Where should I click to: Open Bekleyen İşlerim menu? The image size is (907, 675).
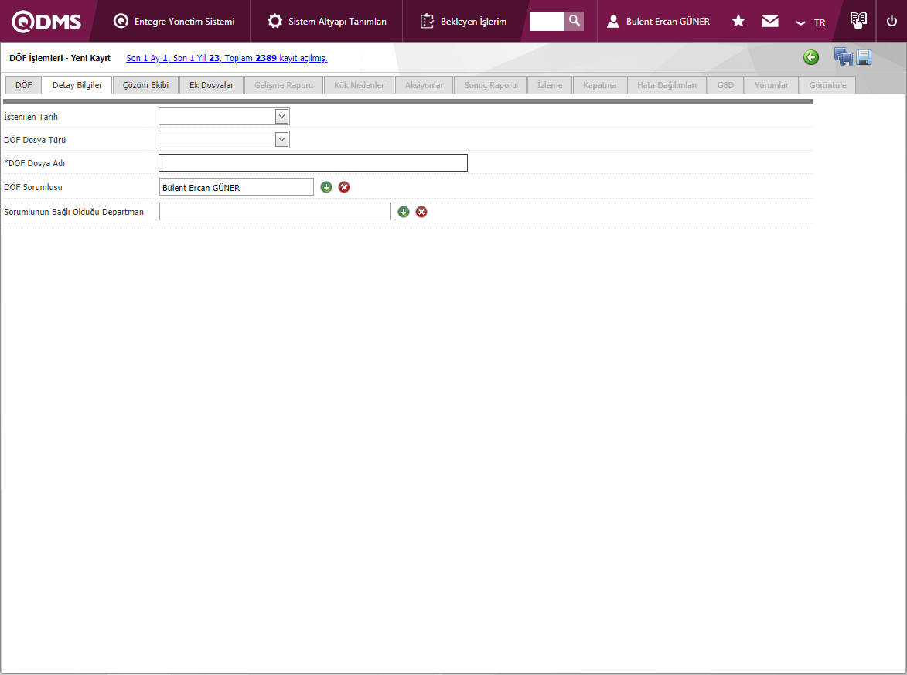[463, 22]
